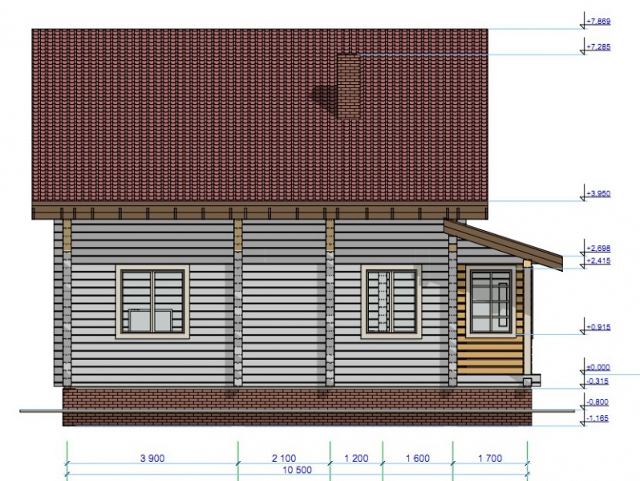Select the brick foundation plinth
Screen dimensions: 640x481
[x=297, y=406]
